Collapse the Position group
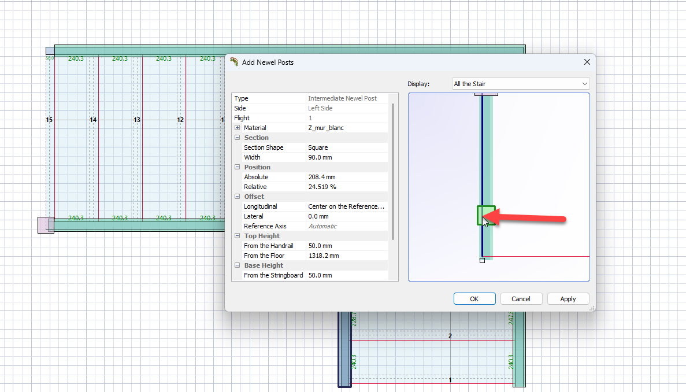 pyautogui.click(x=237, y=167)
